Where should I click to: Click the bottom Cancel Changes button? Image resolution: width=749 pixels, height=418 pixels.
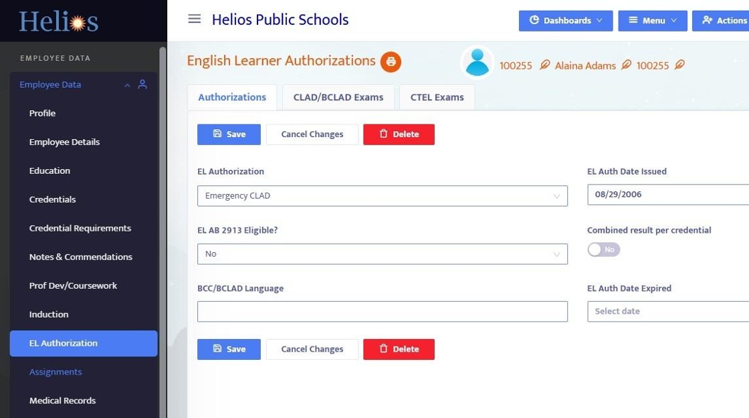(x=312, y=349)
